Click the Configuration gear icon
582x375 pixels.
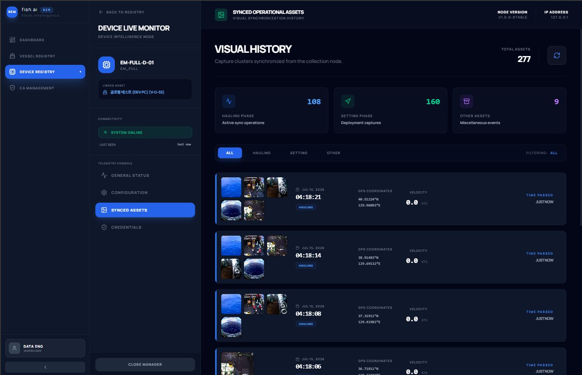[x=104, y=193]
